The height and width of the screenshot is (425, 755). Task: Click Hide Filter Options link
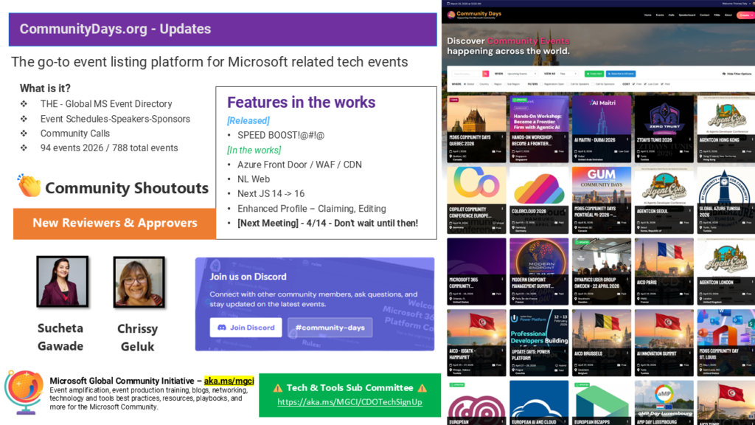739,74
